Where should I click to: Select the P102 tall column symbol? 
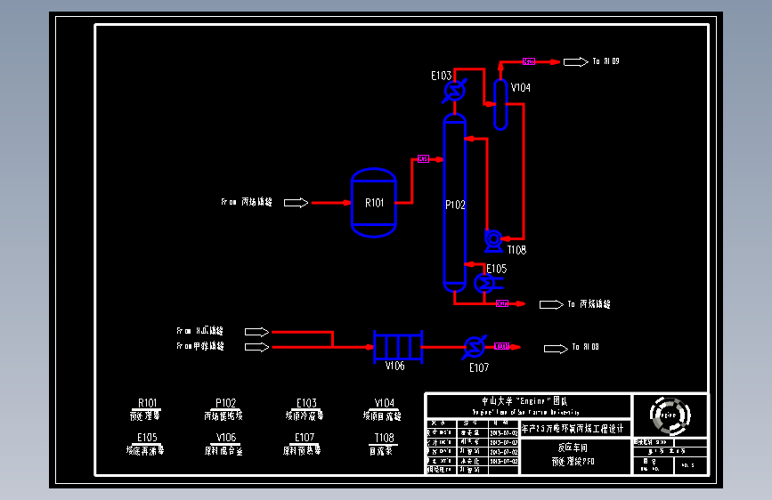(x=454, y=203)
